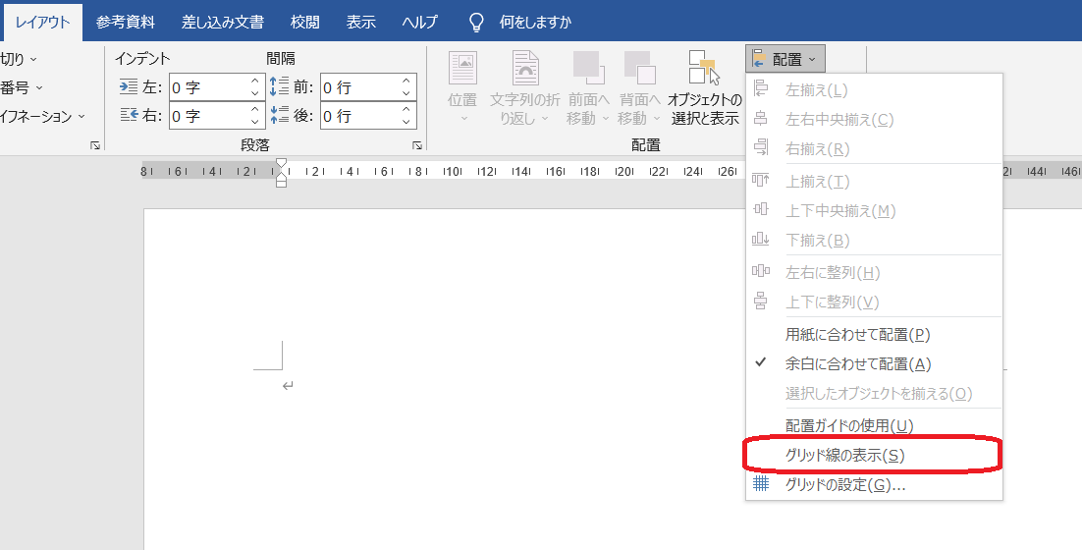Click the right indent icon

coord(129,115)
